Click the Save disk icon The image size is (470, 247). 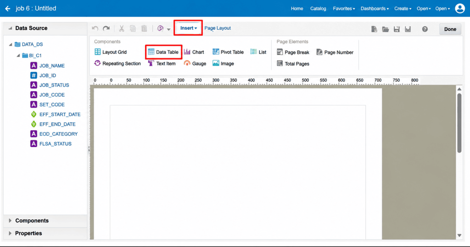tap(397, 29)
